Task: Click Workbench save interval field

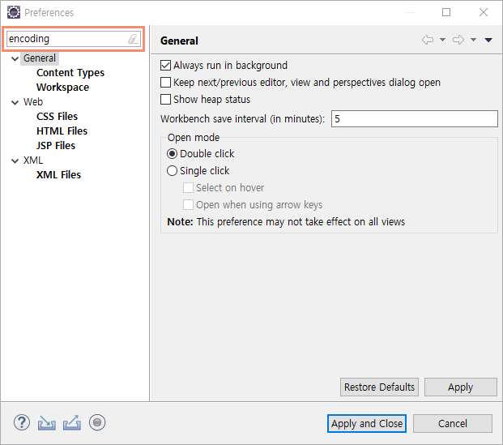Action: click(414, 119)
